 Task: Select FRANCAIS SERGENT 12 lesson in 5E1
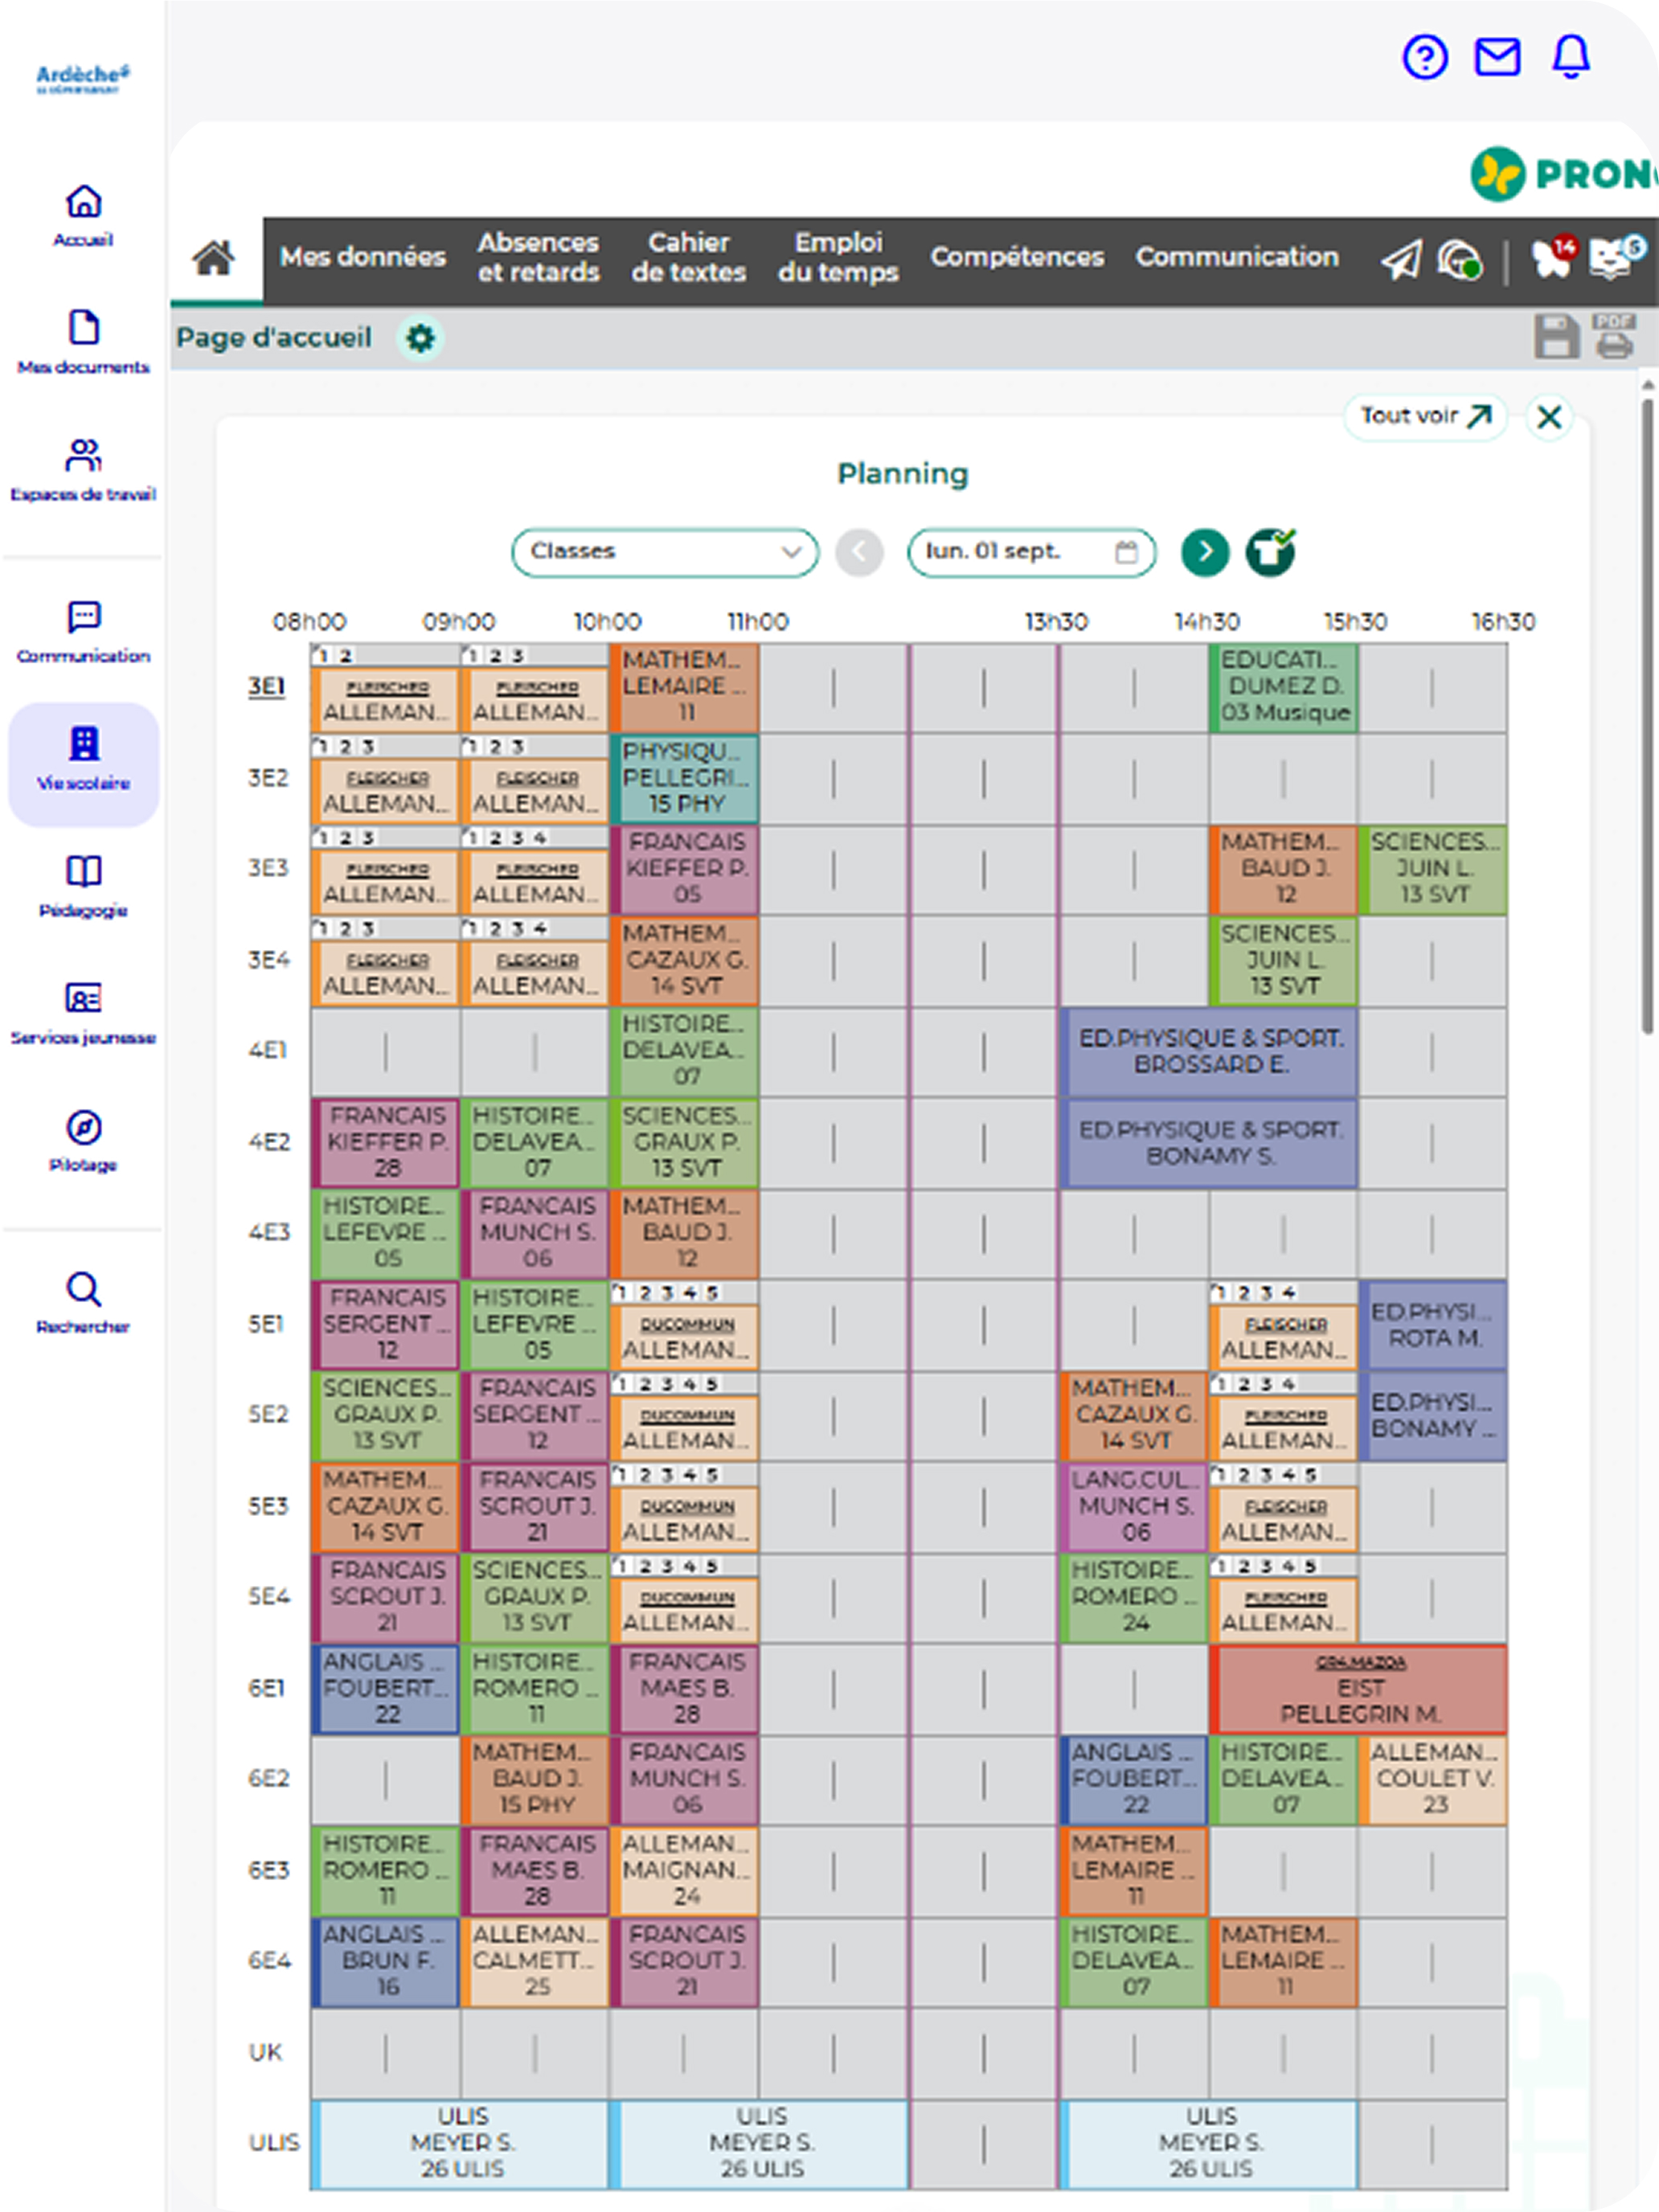click(385, 1325)
